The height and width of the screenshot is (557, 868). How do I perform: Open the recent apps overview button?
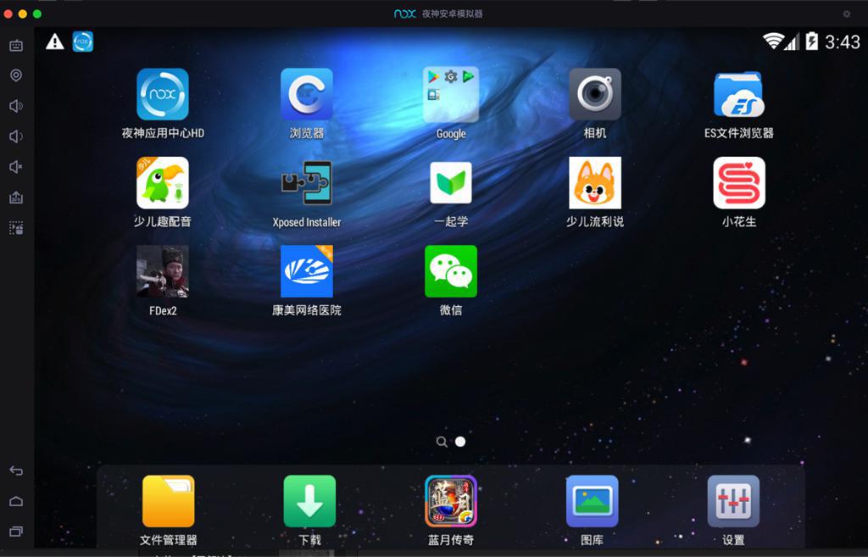(16, 532)
